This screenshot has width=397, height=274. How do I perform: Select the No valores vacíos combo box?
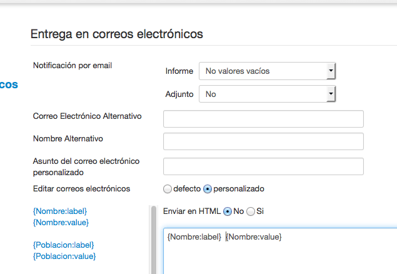(x=267, y=71)
